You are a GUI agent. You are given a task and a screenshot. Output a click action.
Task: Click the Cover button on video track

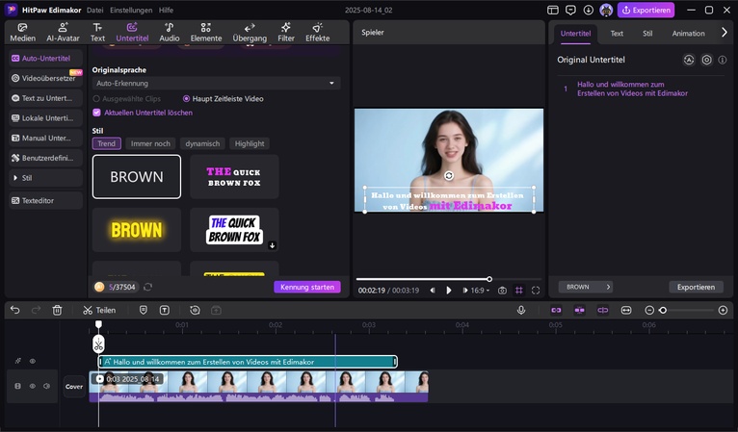[74, 387]
